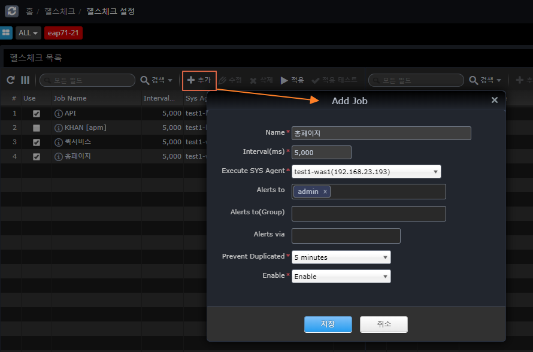Remove the admin tag from Alerts to
This screenshot has height=352, width=533.
pos(325,192)
